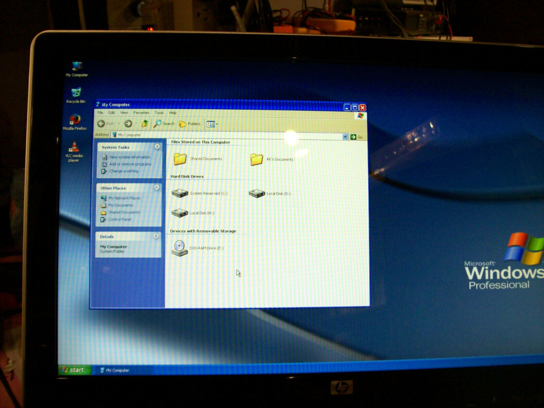Open the Control Panel link
This screenshot has height=408, width=544.
coord(119,219)
